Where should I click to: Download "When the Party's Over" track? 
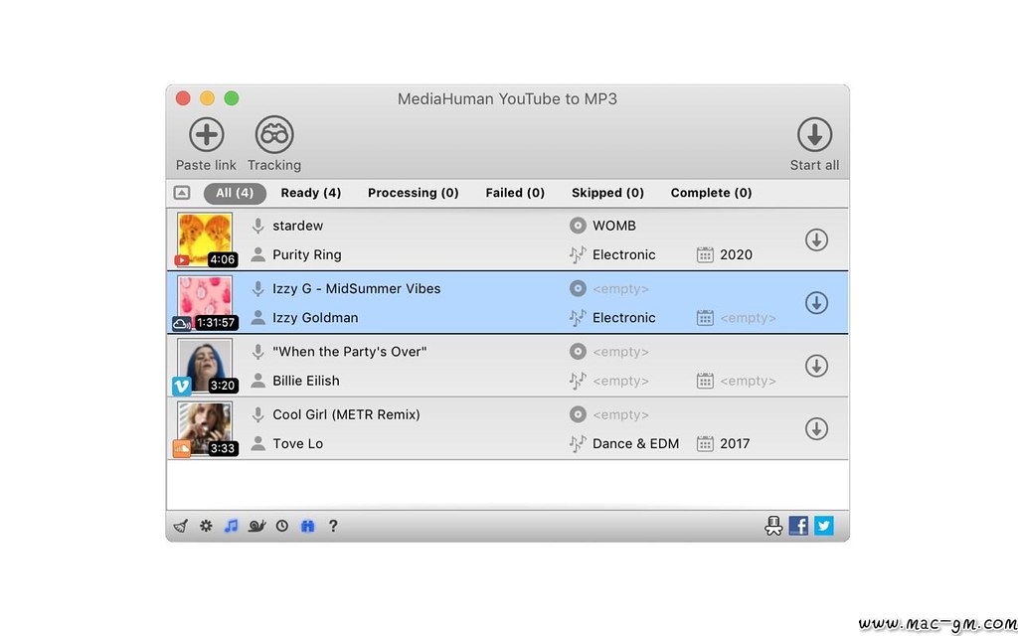(x=816, y=366)
